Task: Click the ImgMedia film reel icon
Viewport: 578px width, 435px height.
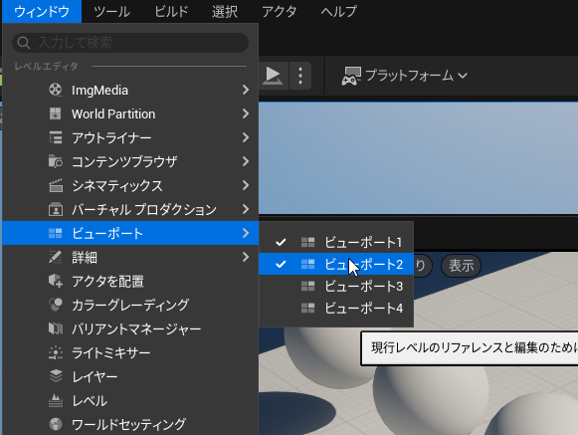Action: pos(56,90)
